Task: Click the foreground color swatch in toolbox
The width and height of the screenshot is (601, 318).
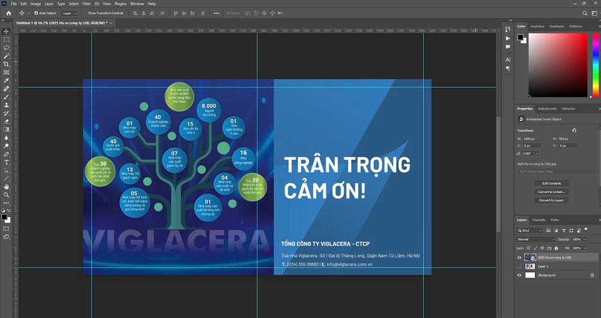Action: 4,217
